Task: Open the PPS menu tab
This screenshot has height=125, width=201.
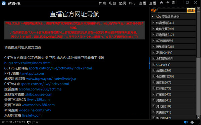Action: [x=132, y=3]
